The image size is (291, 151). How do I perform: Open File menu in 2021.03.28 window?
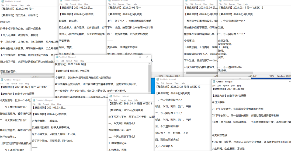(x=214, y=86)
